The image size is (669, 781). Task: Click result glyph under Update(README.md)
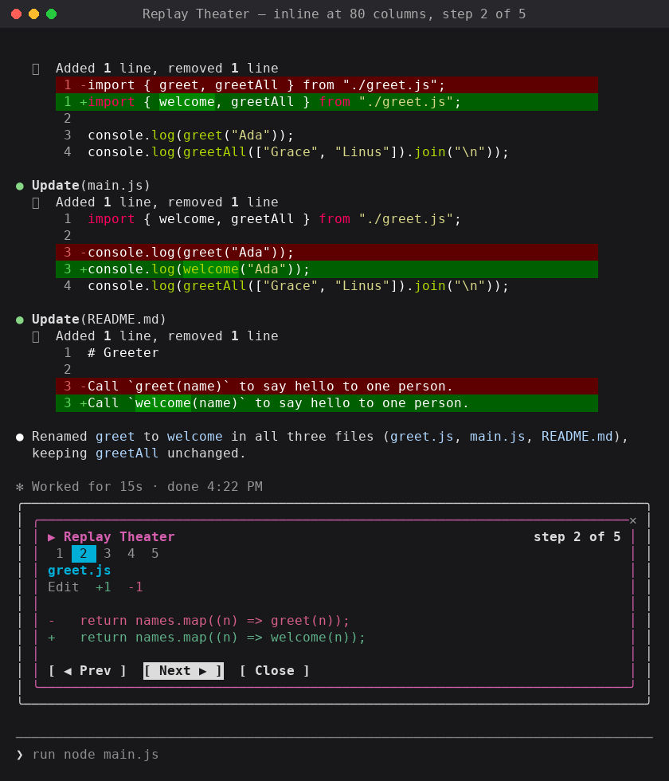36,336
